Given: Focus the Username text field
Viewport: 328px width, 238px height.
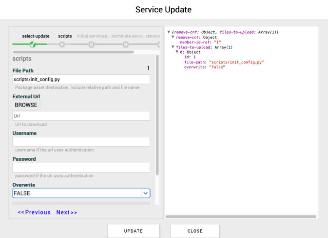Looking at the screenshot, I should click(x=81, y=142).
